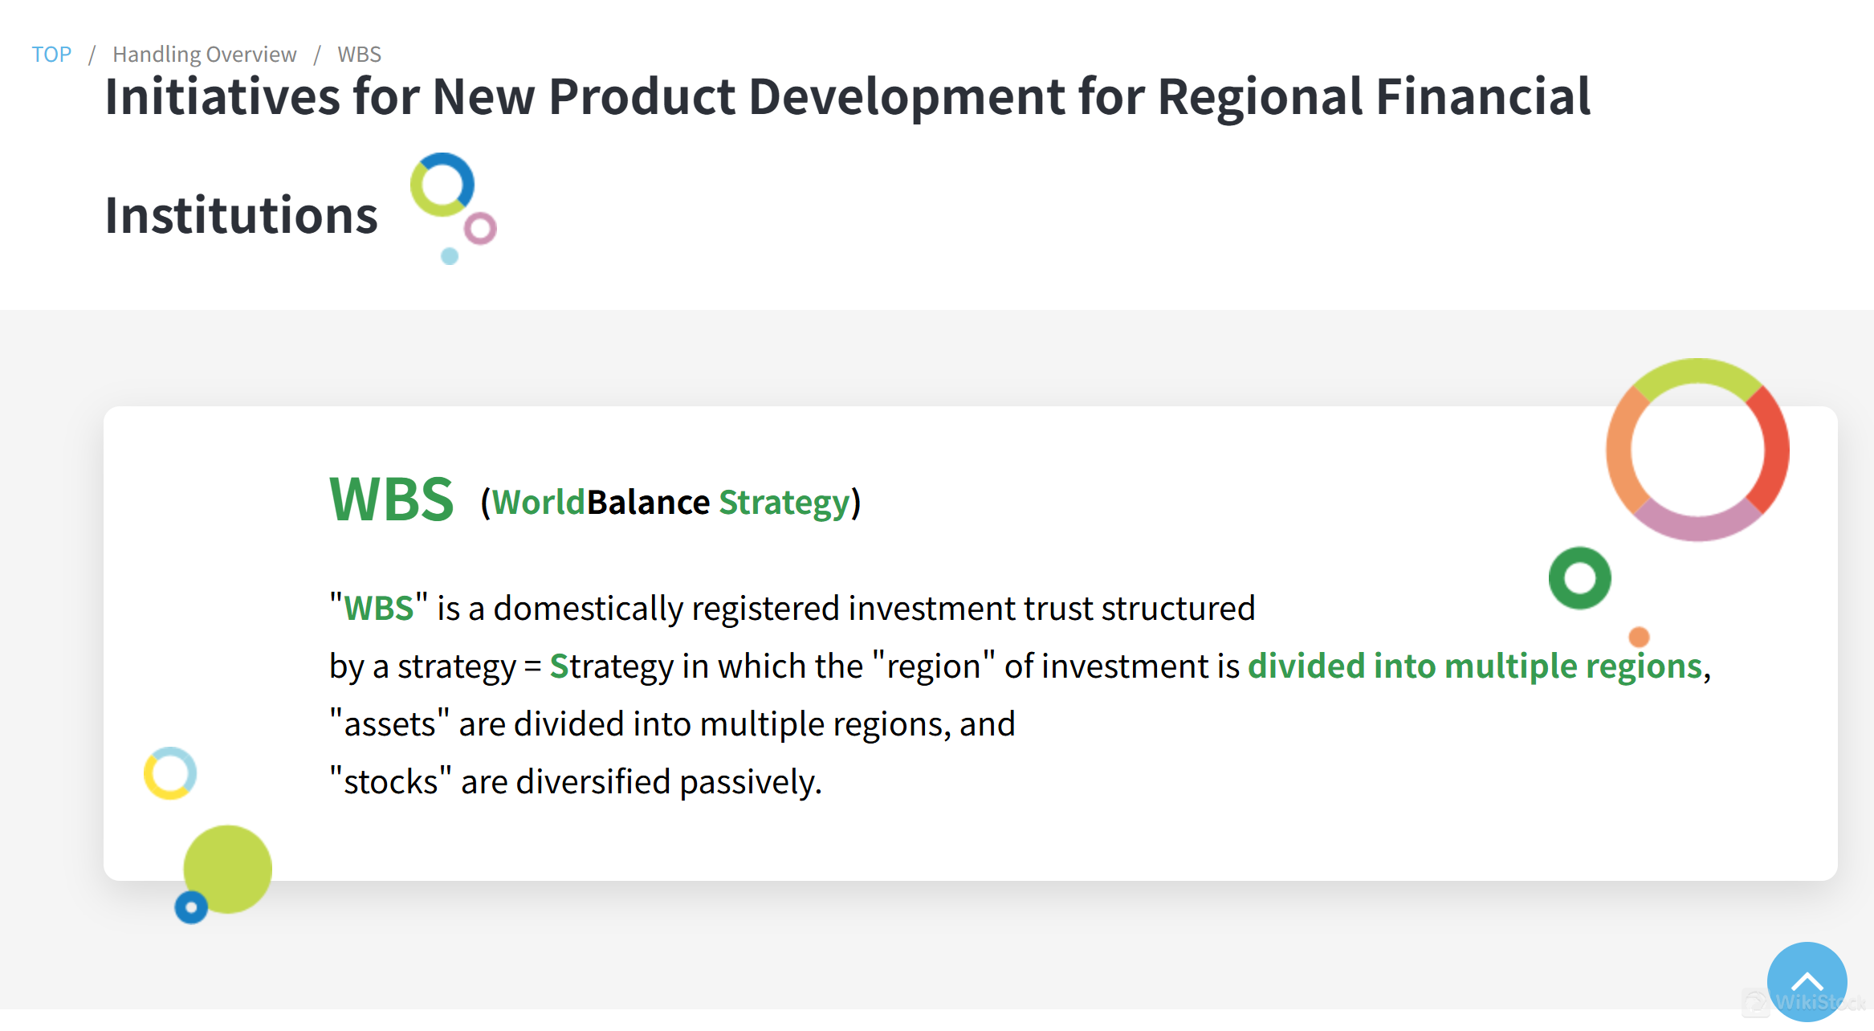Click the stocks are diversified passively line
This screenshot has height=1031, width=1874.
[576, 781]
